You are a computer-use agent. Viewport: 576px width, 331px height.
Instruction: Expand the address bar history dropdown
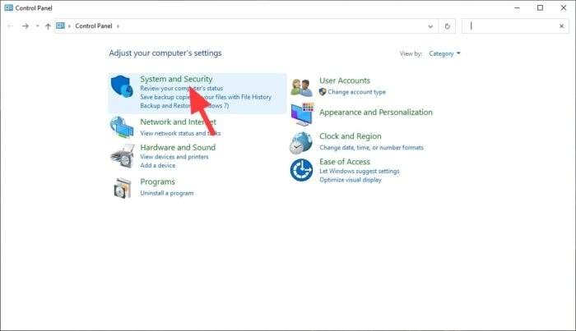click(x=430, y=26)
